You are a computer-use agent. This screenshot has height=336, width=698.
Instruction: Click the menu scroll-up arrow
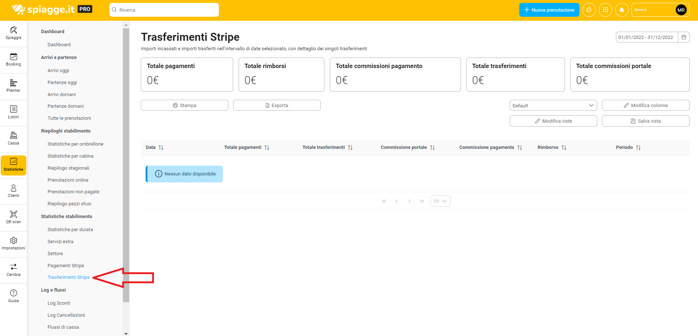[126, 25]
